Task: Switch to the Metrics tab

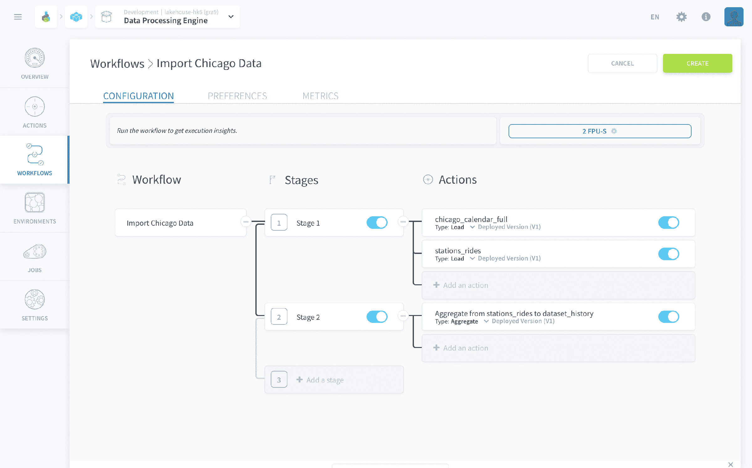Action: point(321,96)
